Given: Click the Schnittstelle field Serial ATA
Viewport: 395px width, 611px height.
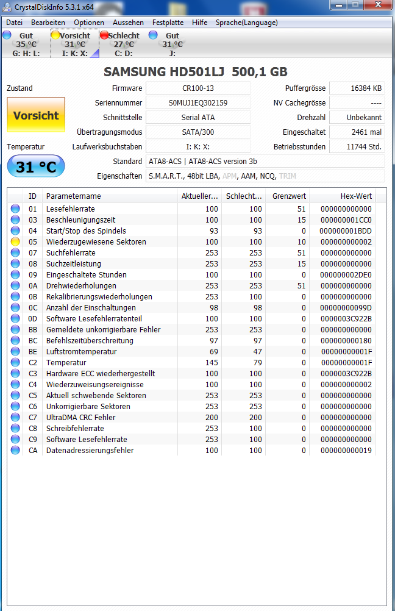Looking at the screenshot, I should click(x=198, y=117).
